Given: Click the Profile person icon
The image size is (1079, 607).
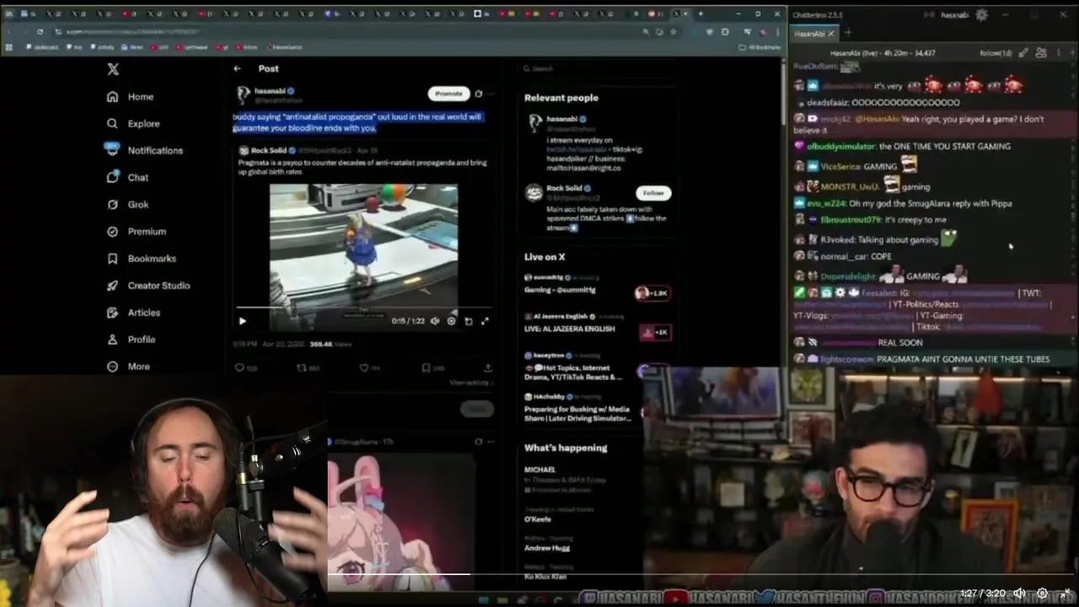Looking at the screenshot, I should tap(112, 340).
